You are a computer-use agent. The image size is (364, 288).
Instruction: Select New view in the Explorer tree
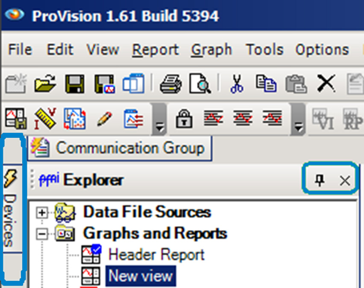pos(140,276)
